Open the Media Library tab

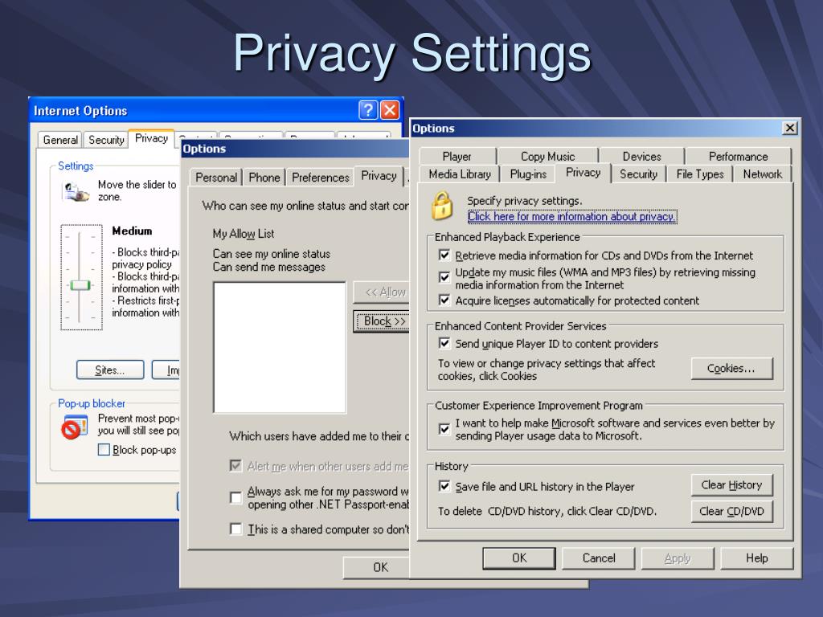click(x=459, y=174)
